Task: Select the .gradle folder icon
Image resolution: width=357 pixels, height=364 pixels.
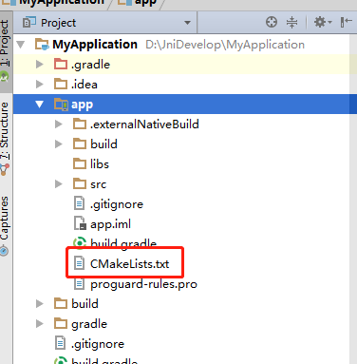Action: click(61, 64)
